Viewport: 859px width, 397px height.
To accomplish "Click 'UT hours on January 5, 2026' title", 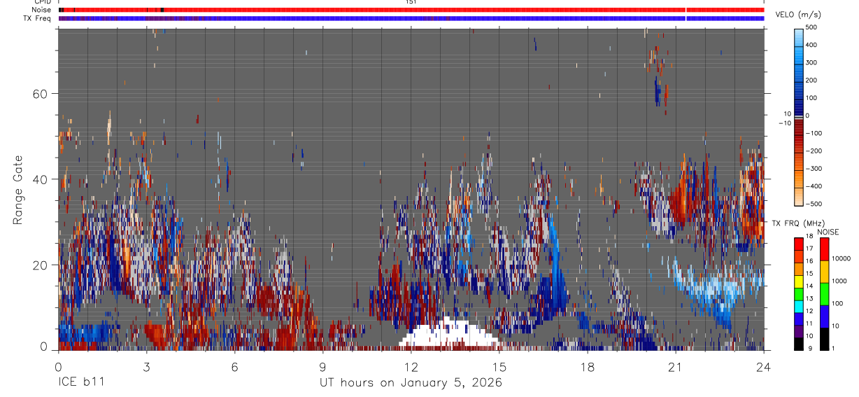I will 411,383.
